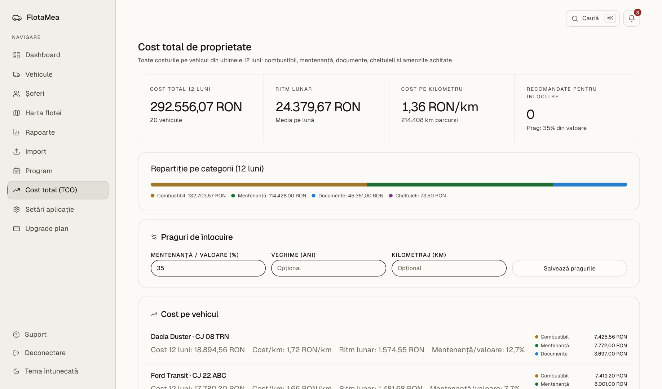Click the Șoferi people icon

click(x=17, y=94)
